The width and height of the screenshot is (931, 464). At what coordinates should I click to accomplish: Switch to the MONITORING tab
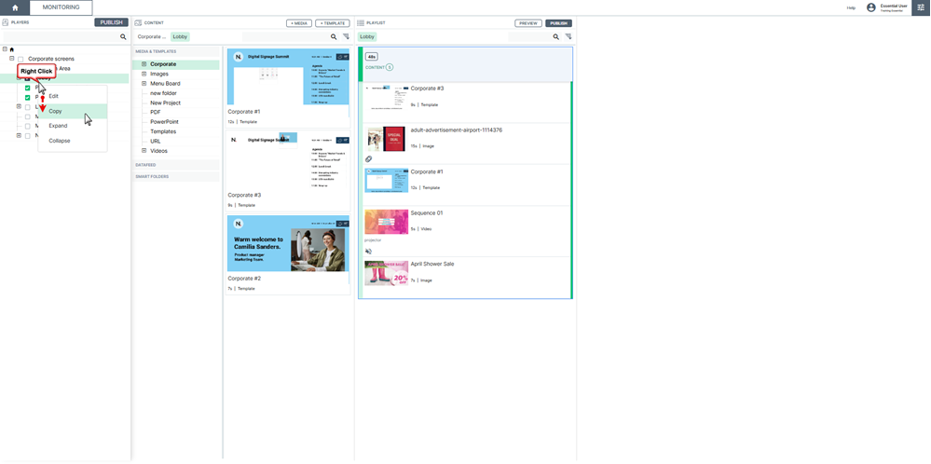61,7
